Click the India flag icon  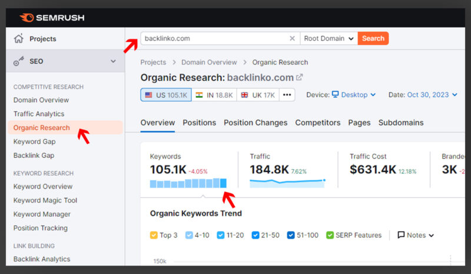[x=199, y=95]
